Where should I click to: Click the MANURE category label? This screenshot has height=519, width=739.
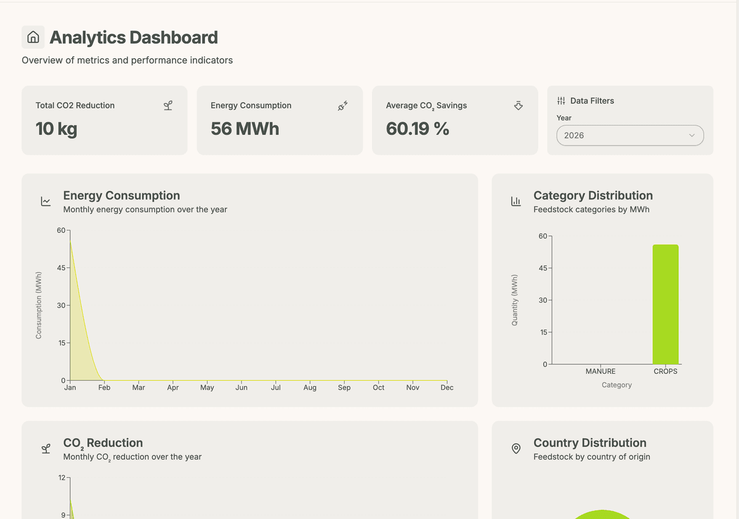point(600,371)
